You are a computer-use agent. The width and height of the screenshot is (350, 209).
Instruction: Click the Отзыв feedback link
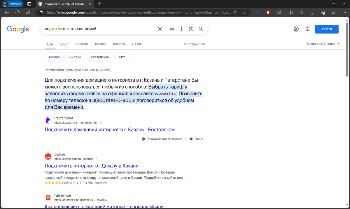tap(196, 139)
